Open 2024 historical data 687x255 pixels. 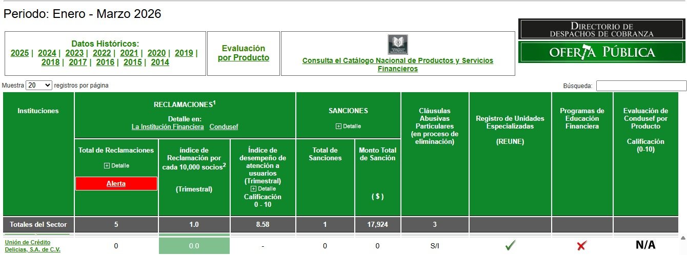point(47,53)
